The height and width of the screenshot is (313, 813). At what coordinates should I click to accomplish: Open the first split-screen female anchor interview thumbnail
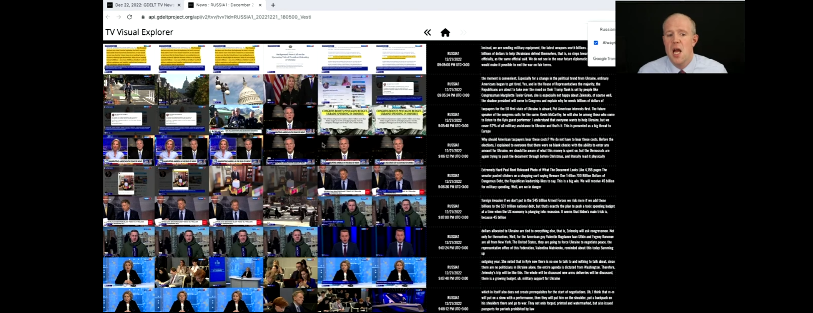[129, 151]
